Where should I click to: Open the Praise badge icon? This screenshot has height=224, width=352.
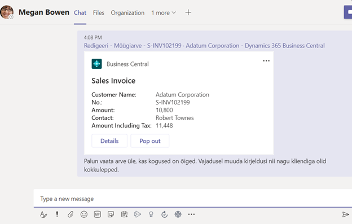click(151, 214)
